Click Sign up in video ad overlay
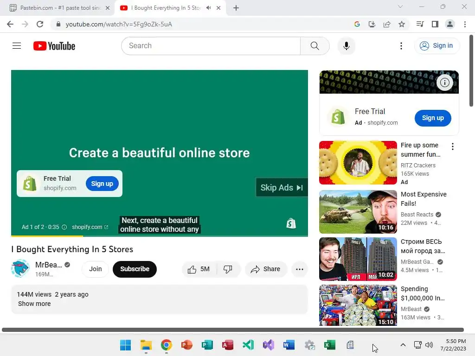This screenshot has width=475, height=356. point(102,184)
